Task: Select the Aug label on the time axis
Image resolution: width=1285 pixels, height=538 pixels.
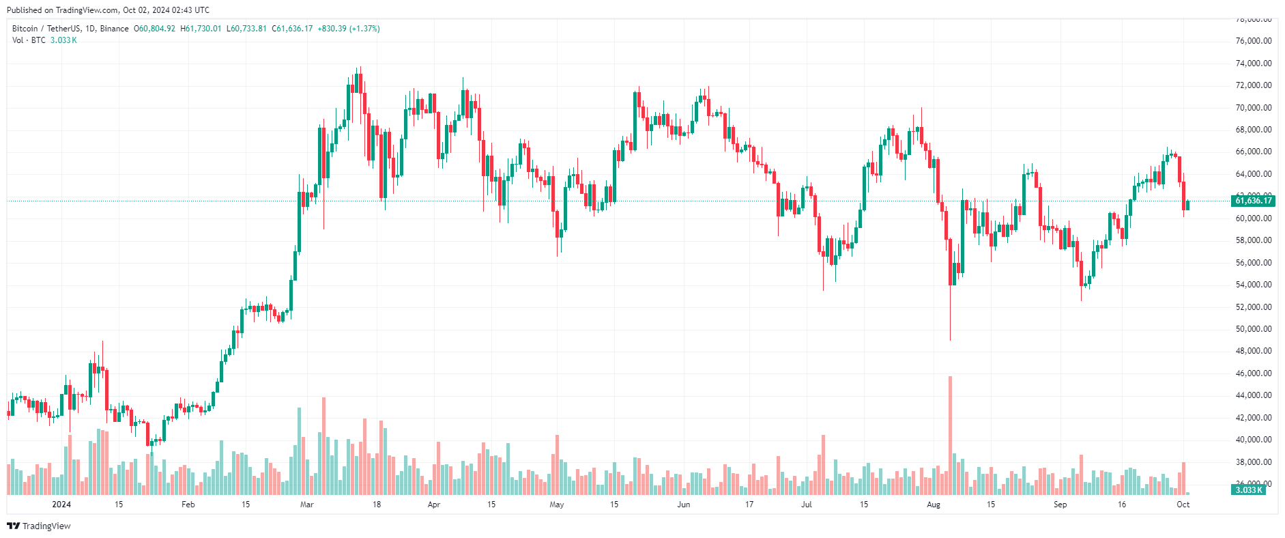Action: click(x=934, y=505)
